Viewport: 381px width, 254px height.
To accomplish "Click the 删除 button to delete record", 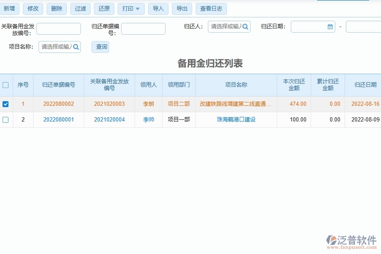I will [56, 8].
